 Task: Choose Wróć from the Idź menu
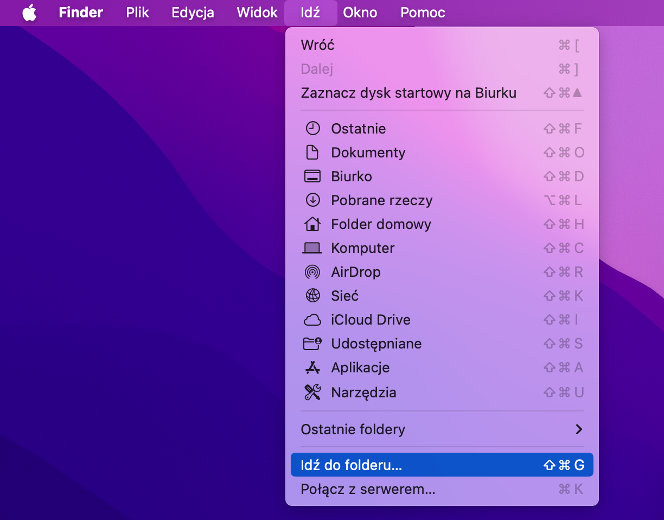(x=442, y=45)
